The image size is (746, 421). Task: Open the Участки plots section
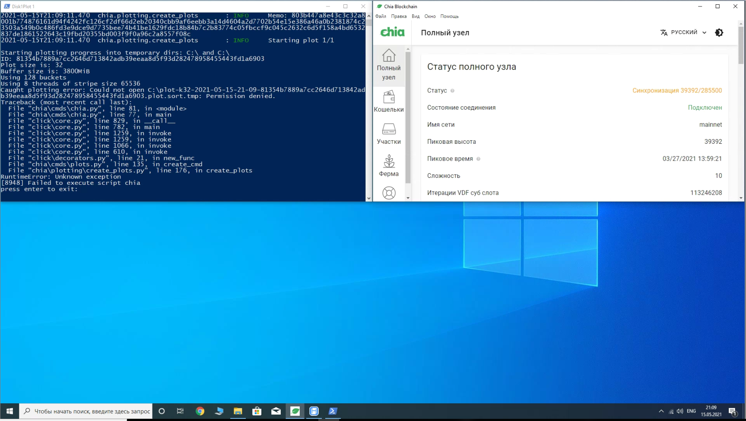389,134
